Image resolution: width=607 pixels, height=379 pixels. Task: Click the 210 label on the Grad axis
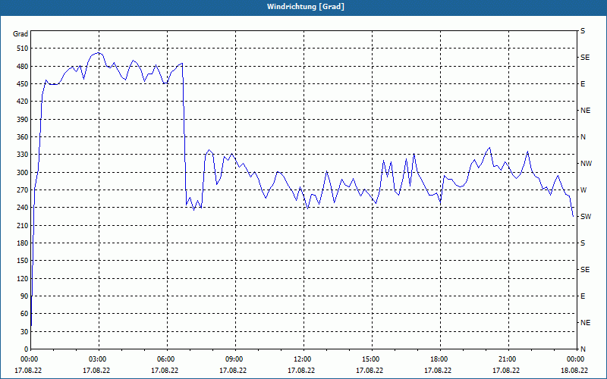[x=23, y=225]
